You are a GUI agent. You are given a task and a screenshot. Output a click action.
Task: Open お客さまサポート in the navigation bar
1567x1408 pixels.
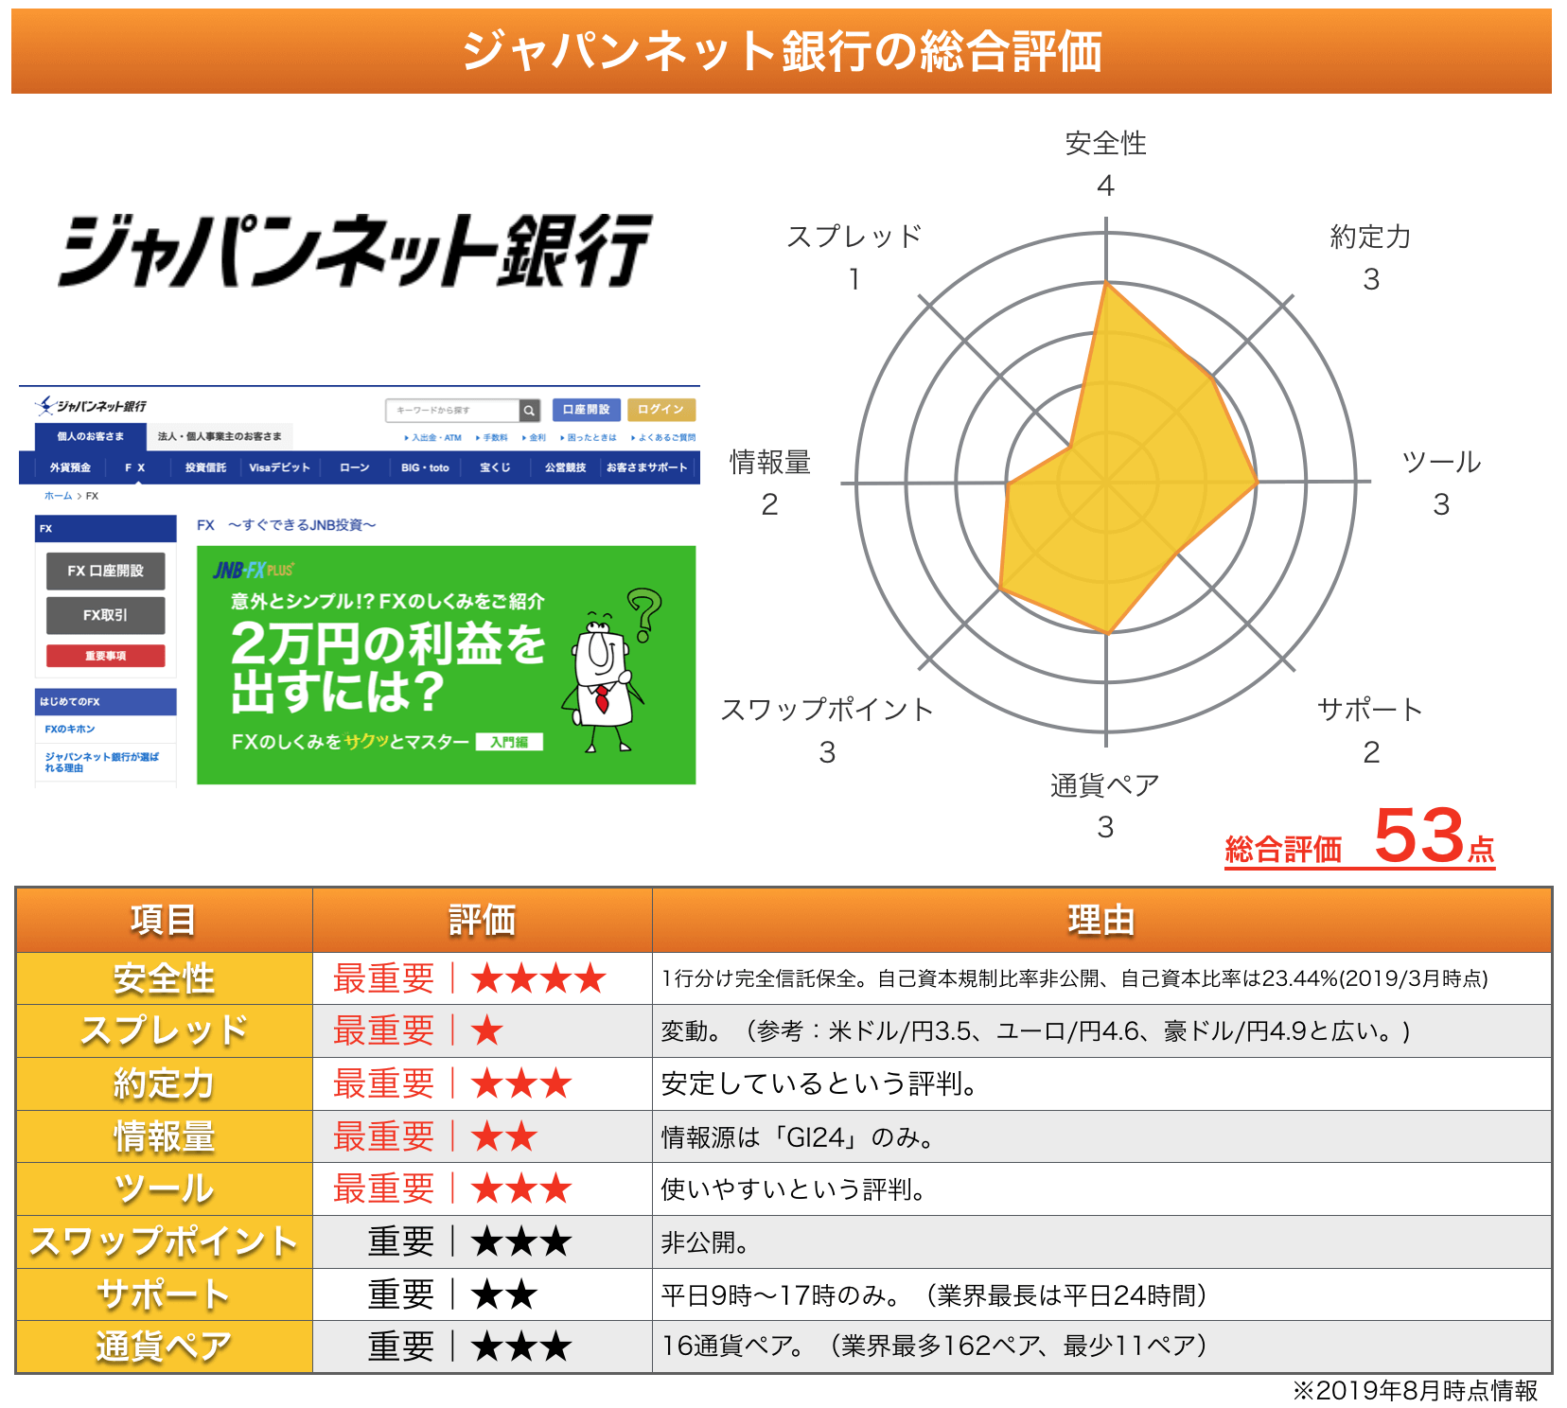click(x=647, y=467)
